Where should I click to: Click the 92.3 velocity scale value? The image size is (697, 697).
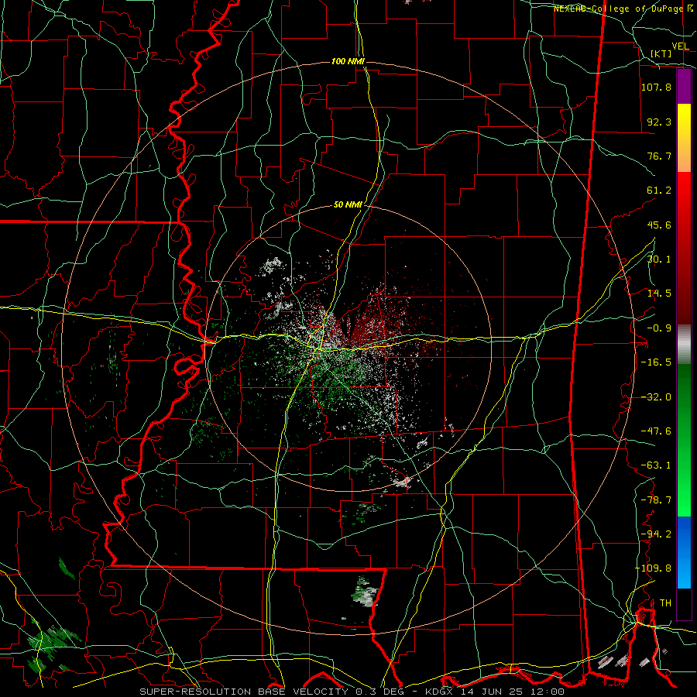[x=659, y=122]
